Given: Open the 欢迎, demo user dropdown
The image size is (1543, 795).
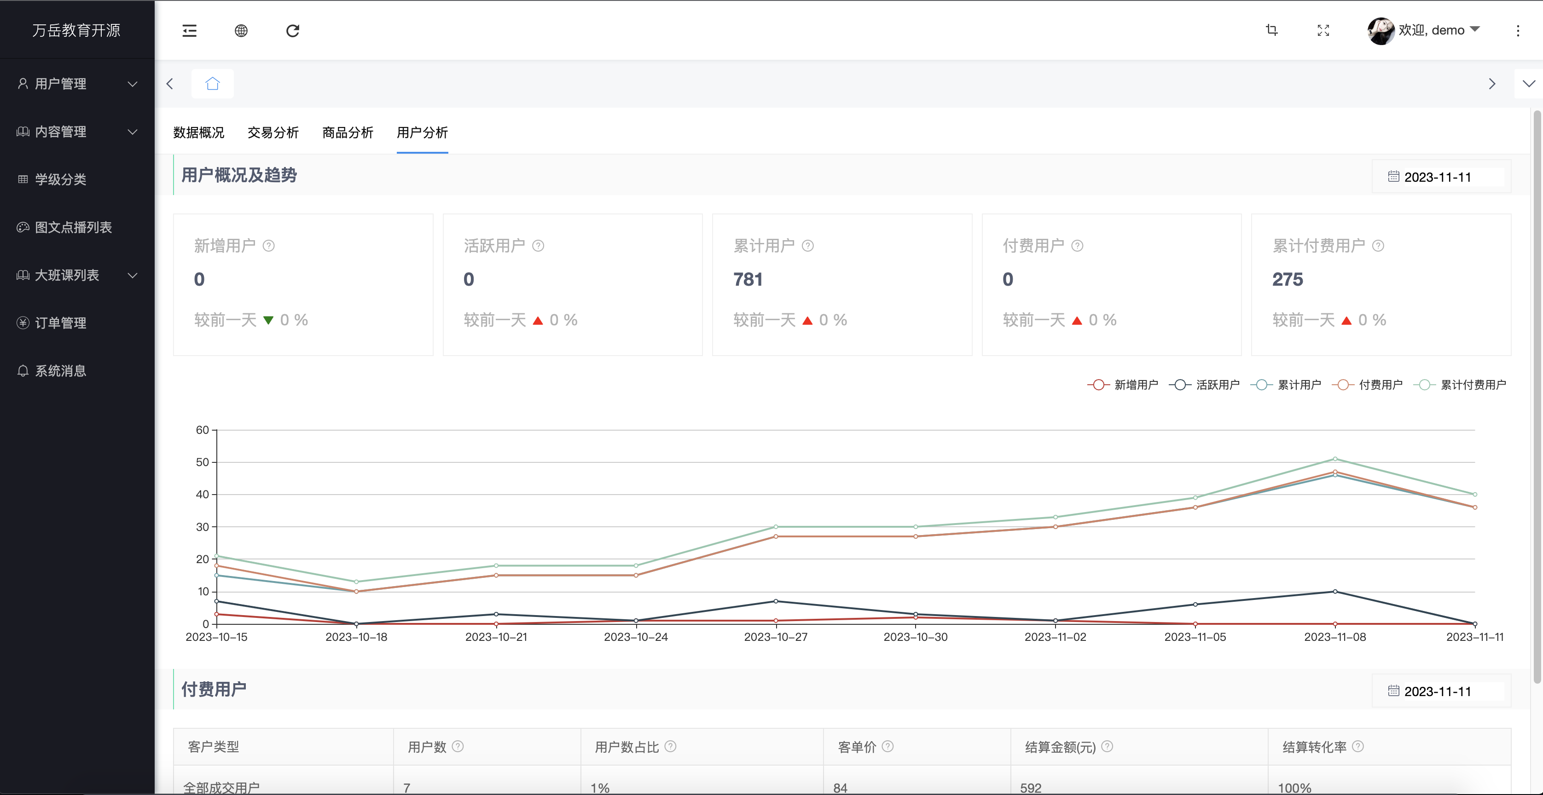Looking at the screenshot, I should point(1439,30).
